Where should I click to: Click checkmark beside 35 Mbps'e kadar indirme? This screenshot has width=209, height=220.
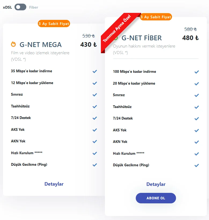94,71
